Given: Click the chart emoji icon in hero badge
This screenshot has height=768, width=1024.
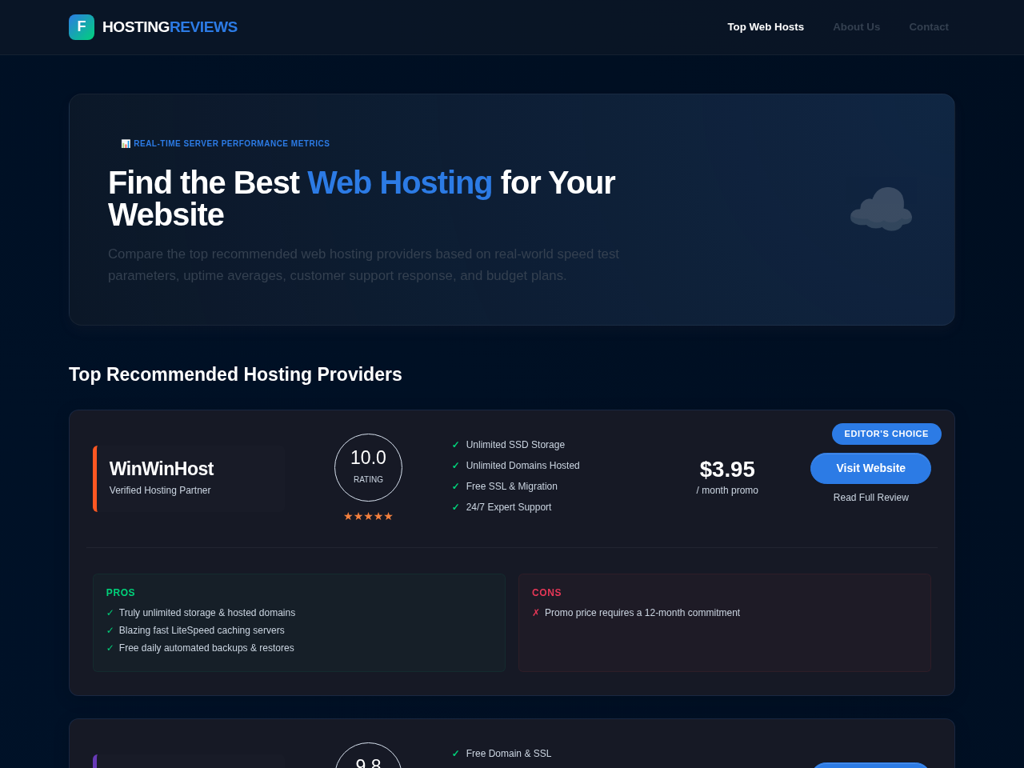Looking at the screenshot, I should point(126,144).
